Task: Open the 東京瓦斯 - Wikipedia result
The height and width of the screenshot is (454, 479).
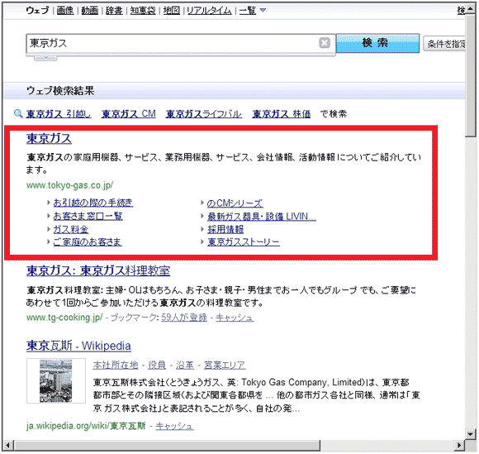Action: click(x=78, y=346)
